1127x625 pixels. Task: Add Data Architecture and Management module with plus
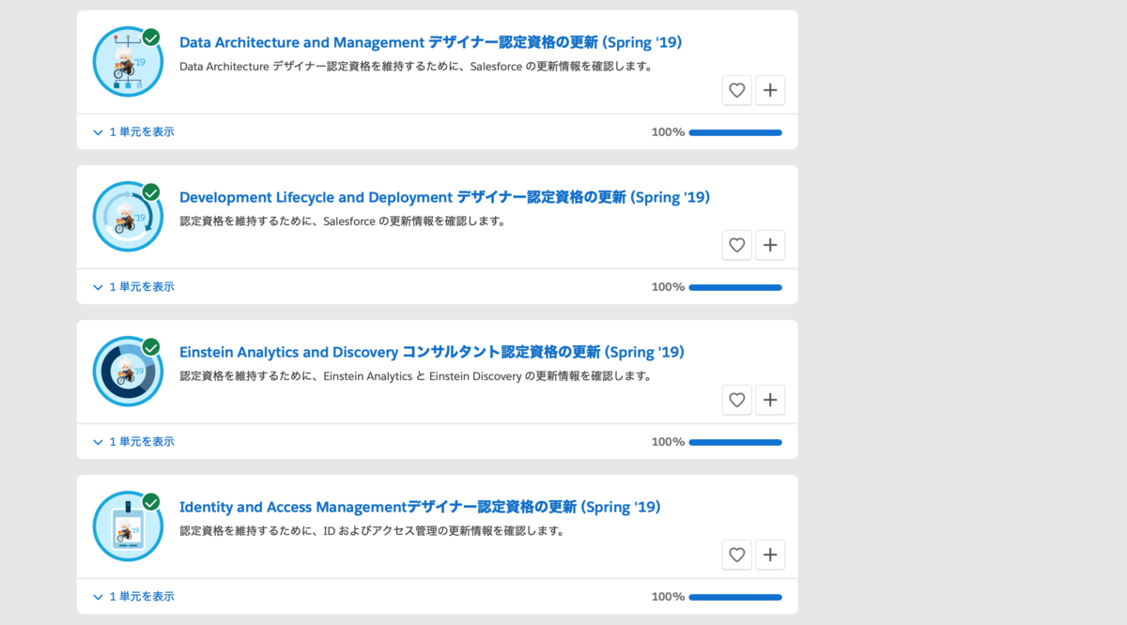coord(770,90)
